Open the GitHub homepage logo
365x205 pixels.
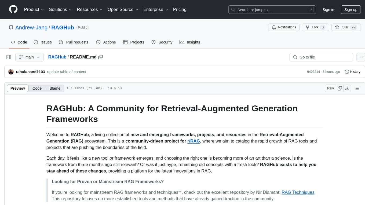[x=13, y=9]
